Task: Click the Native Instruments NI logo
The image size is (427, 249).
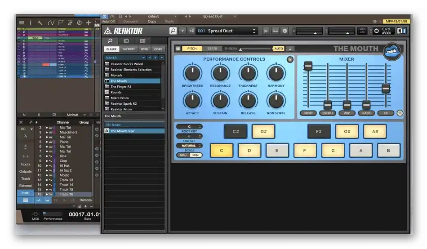Action: [401, 31]
